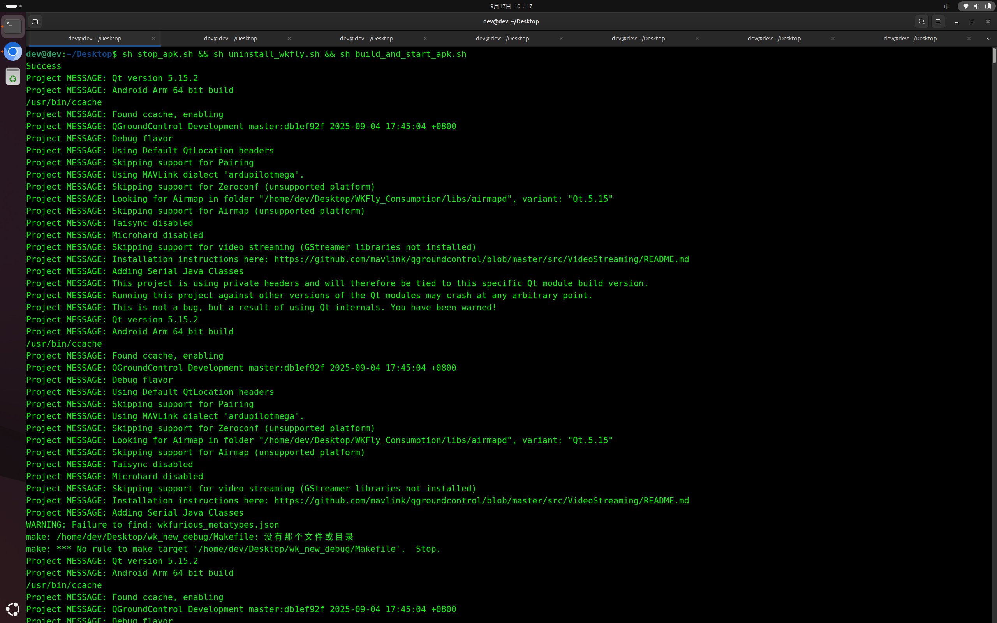
Task: Switch to the second terminal tab
Action: [230, 38]
